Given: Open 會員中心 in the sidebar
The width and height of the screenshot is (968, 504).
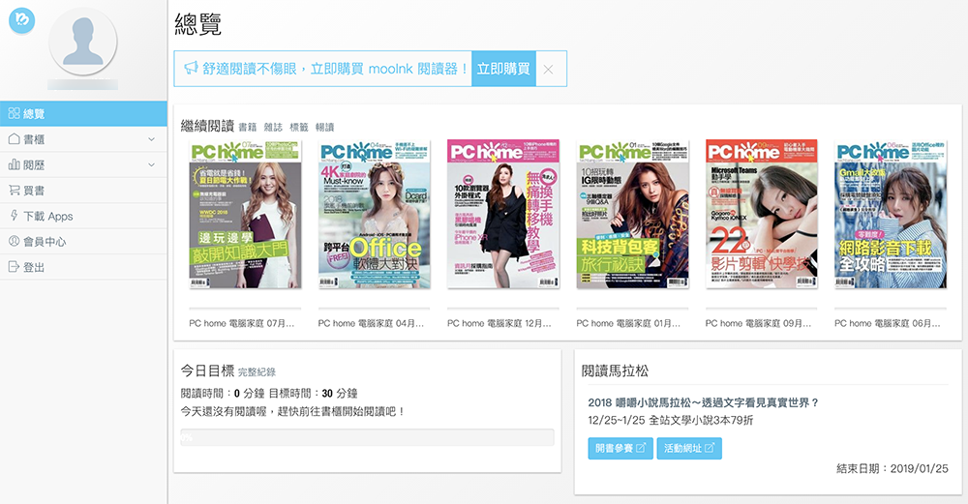Looking at the screenshot, I should [x=83, y=241].
